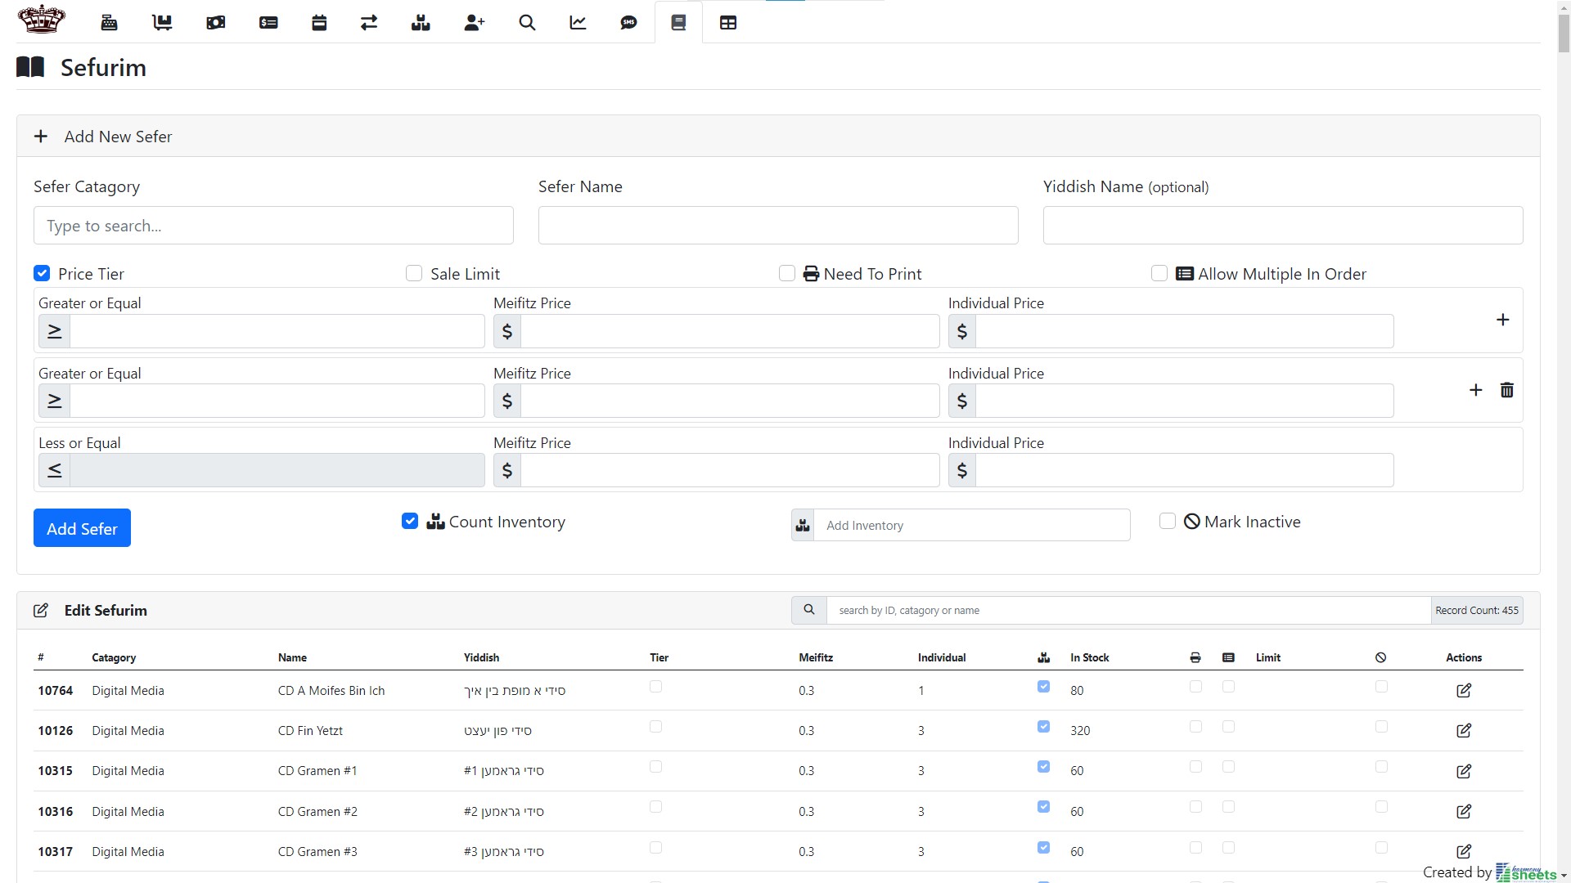This screenshot has height=883, width=1571.
Task: Click the inventory boxes column header icon
Action: pyautogui.click(x=1043, y=657)
